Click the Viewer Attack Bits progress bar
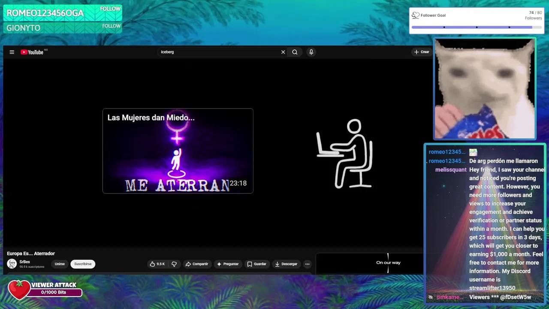Screen dimensions: 549x309 click(x=54, y=292)
